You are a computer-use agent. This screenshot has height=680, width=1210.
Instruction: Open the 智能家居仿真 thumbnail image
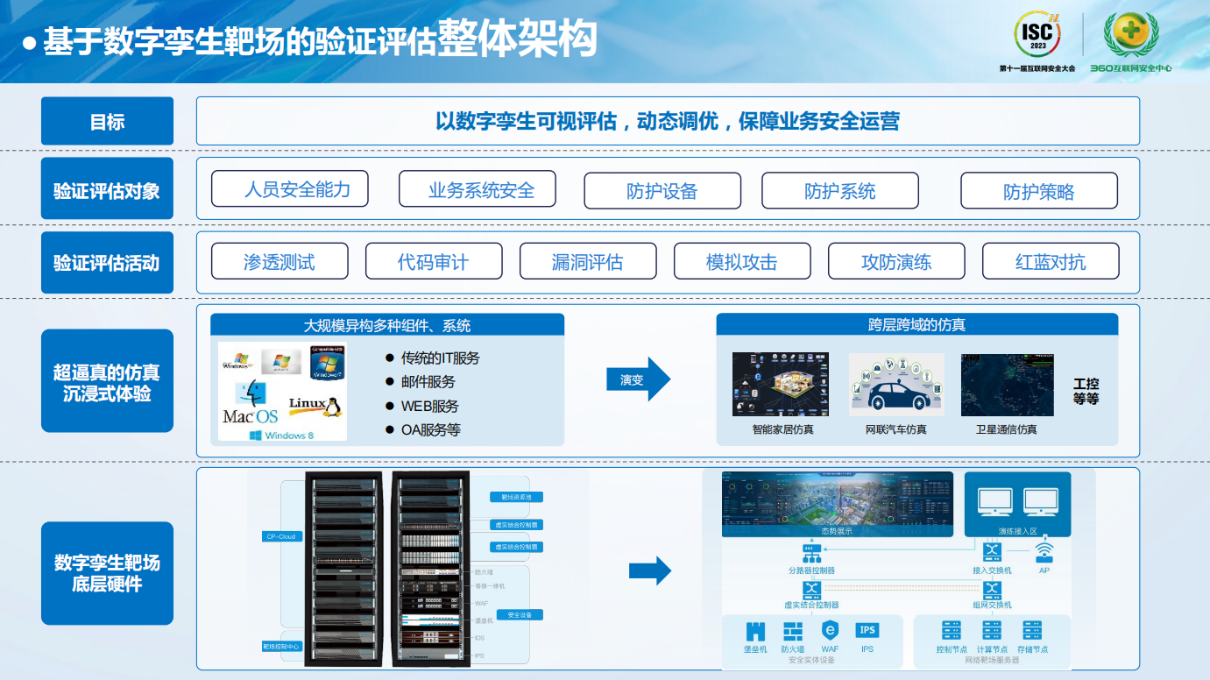[781, 385]
